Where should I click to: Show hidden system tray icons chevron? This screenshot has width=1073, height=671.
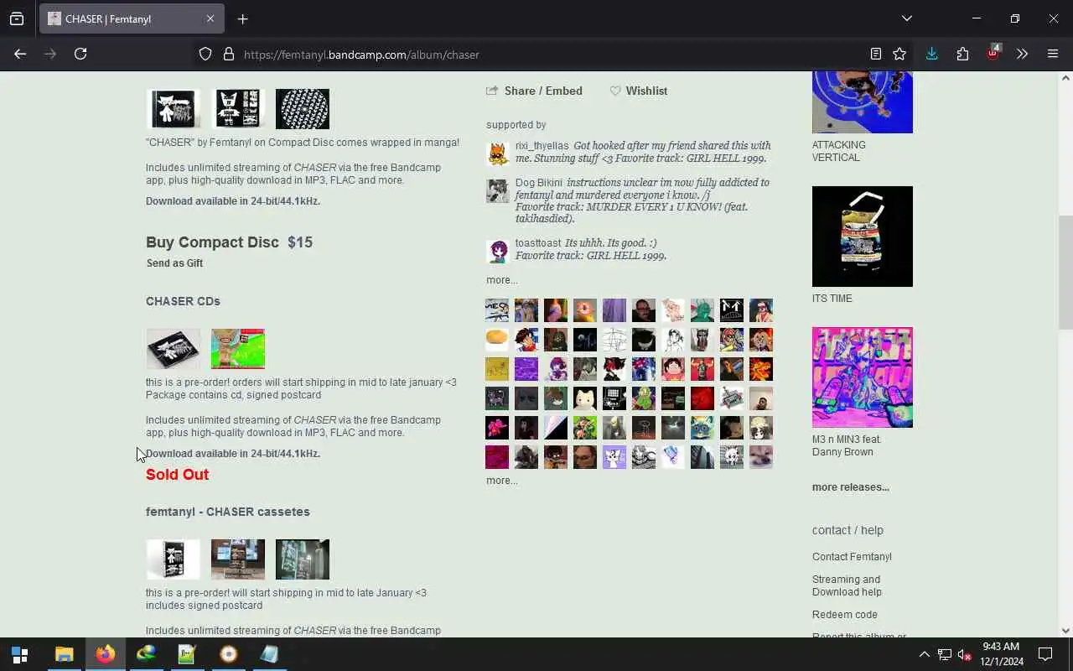924,654
